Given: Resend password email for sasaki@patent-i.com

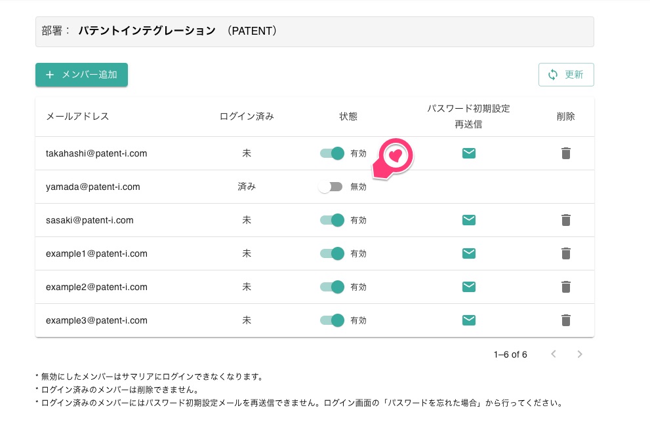Looking at the screenshot, I should 469,219.
